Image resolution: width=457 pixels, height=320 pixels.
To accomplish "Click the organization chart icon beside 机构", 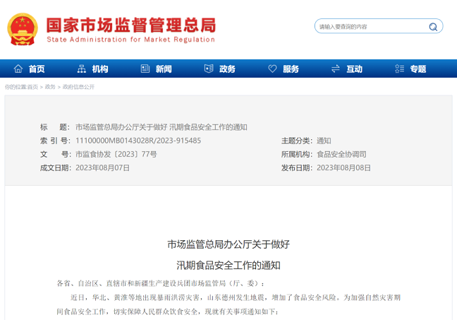I will pyautogui.click(x=82, y=69).
